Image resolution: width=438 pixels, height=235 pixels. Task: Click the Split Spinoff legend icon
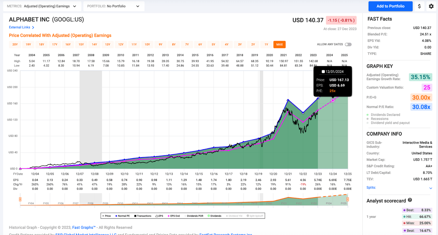click(x=247, y=216)
